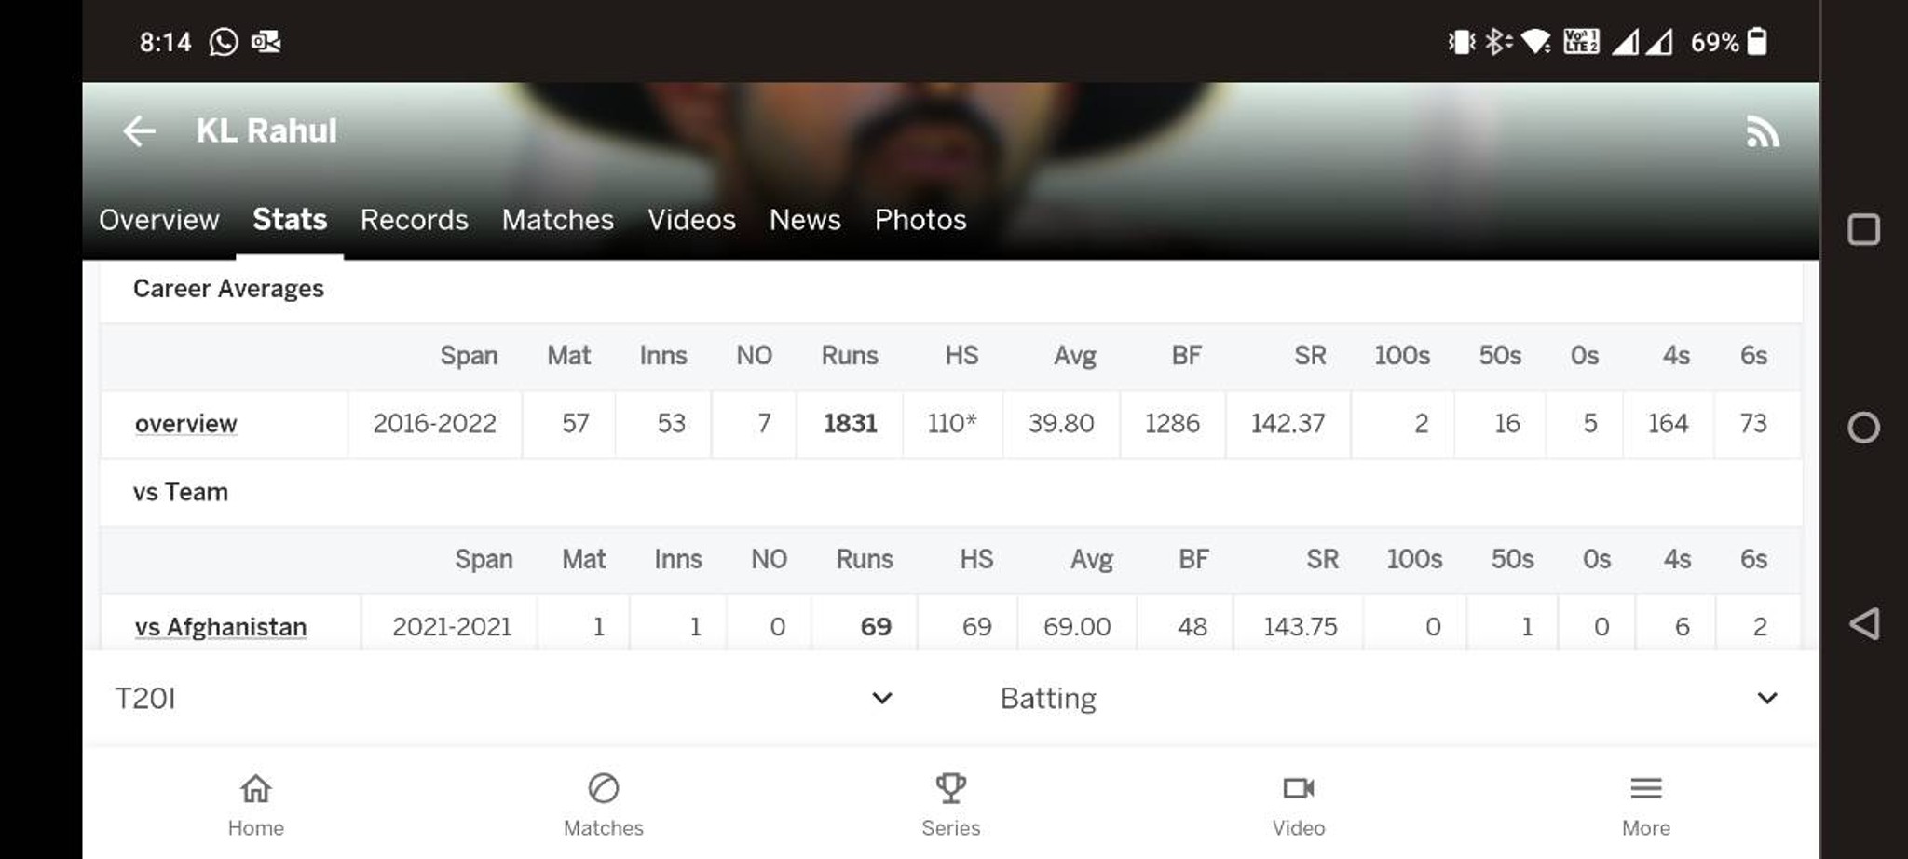This screenshot has width=1908, height=859.
Task: Open the More hamburger menu
Action: click(1645, 788)
